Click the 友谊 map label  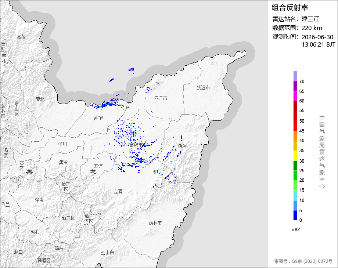98,166
